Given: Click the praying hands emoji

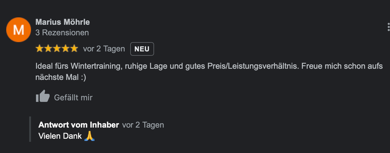Looking at the screenshot, I should pyautogui.click(x=90, y=136).
